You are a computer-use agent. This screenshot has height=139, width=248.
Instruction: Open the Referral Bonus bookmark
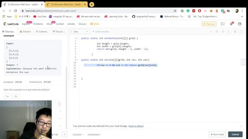point(172,17)
